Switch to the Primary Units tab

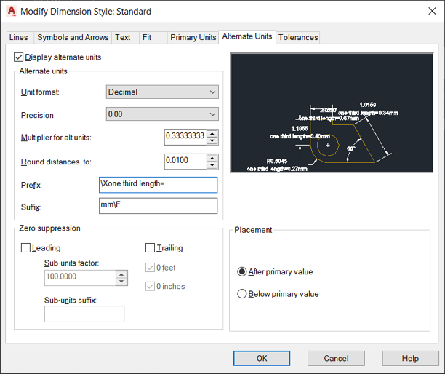click(193, 37)
